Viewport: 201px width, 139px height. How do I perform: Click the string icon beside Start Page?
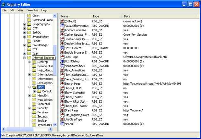point(62,110)
